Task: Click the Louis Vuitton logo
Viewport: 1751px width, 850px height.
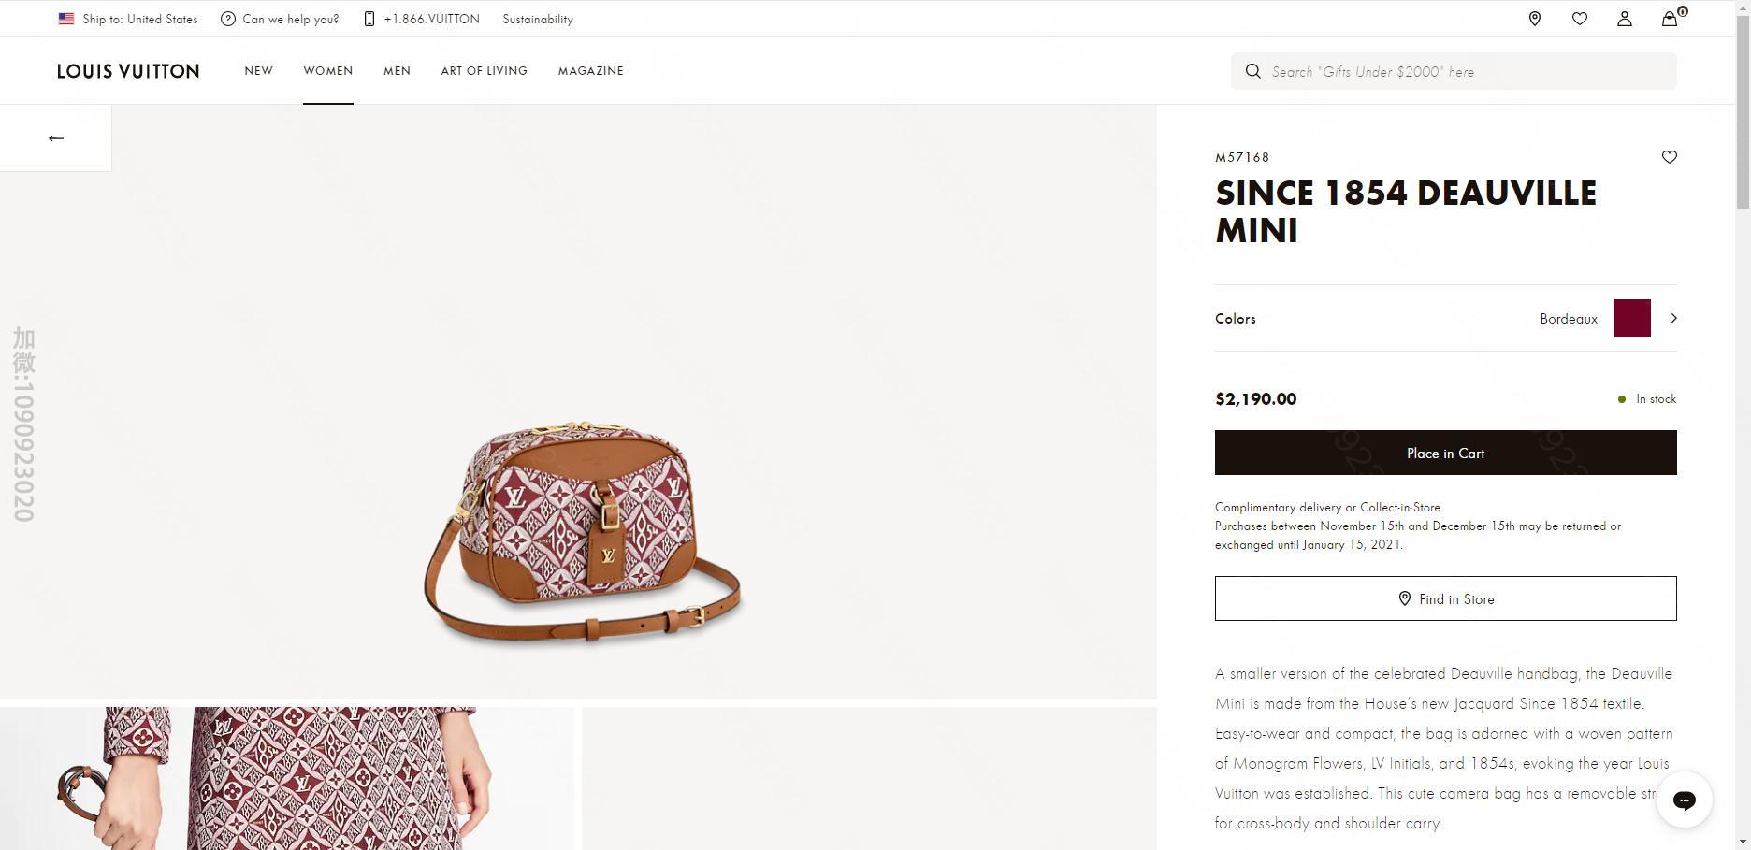Action: (x=128, y=71)
